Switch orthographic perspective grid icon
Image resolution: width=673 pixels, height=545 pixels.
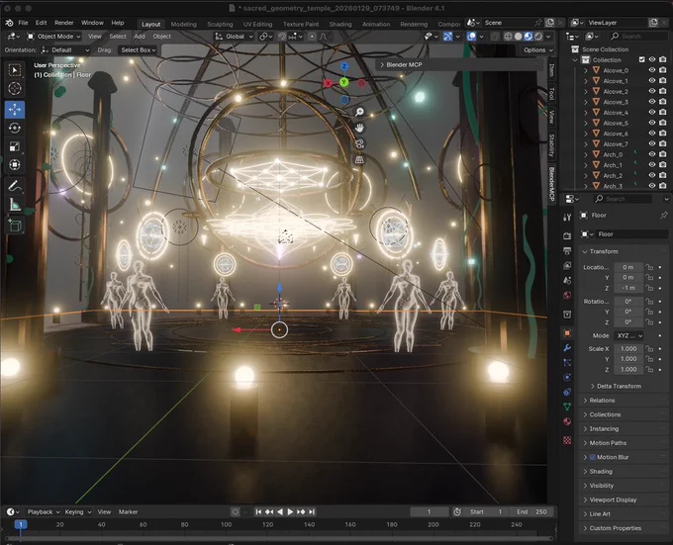click(x=359, y=160)
